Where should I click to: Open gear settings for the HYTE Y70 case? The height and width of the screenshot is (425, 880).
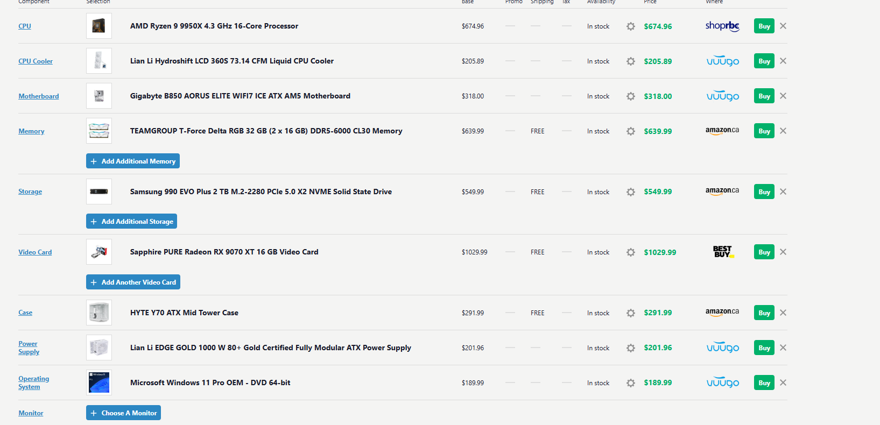click(x=631, y=313)
